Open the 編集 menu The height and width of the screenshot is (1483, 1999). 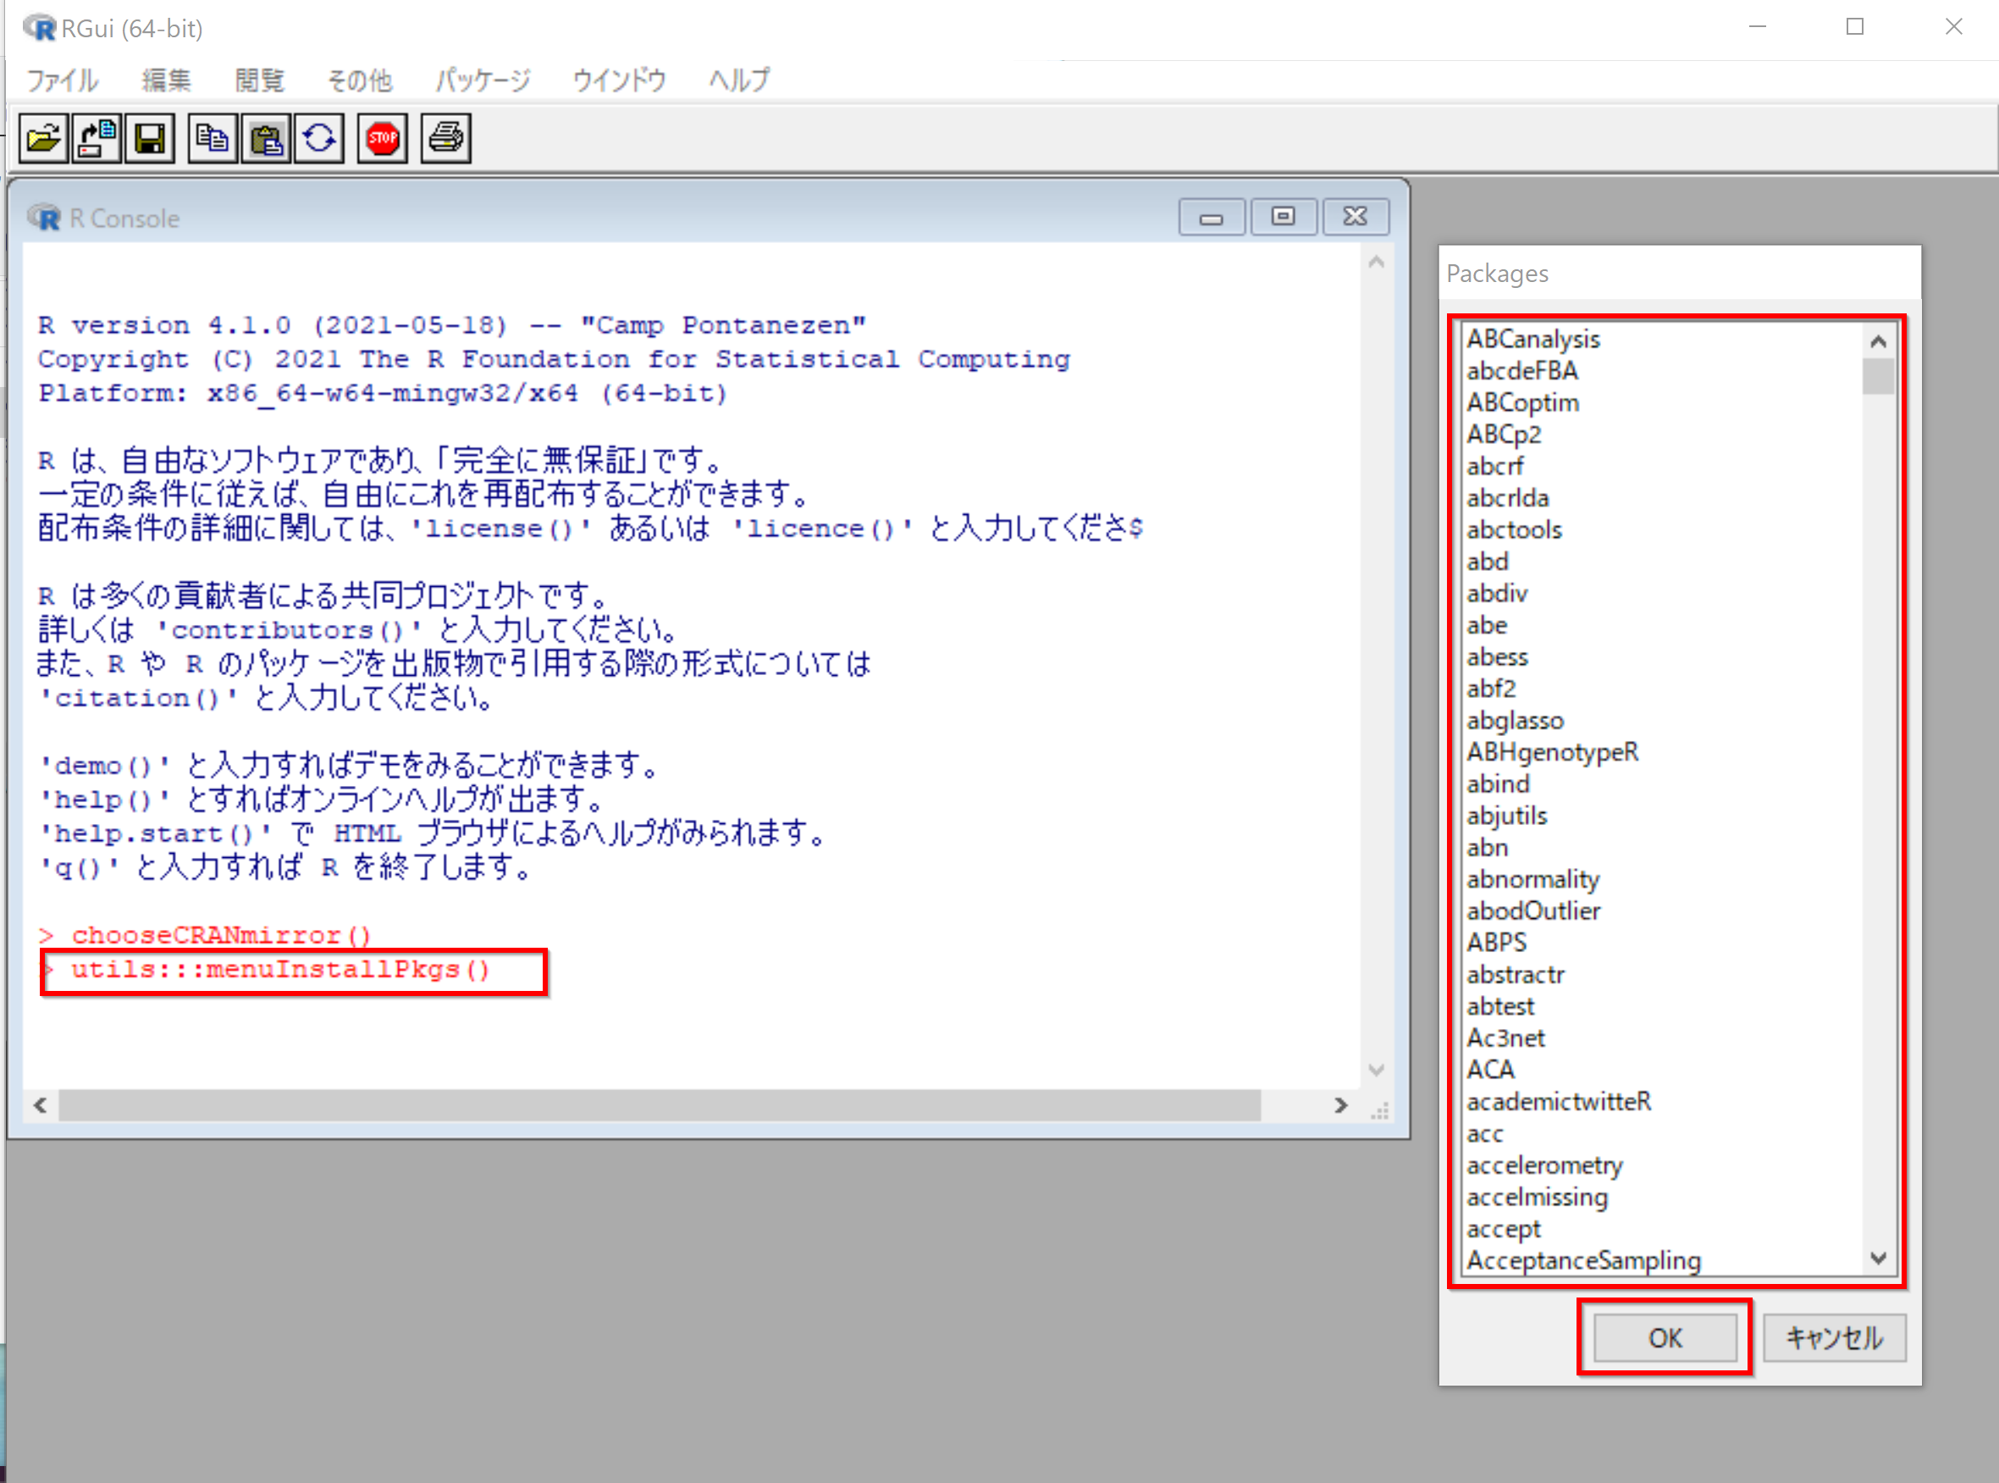[x=166, y=80]
